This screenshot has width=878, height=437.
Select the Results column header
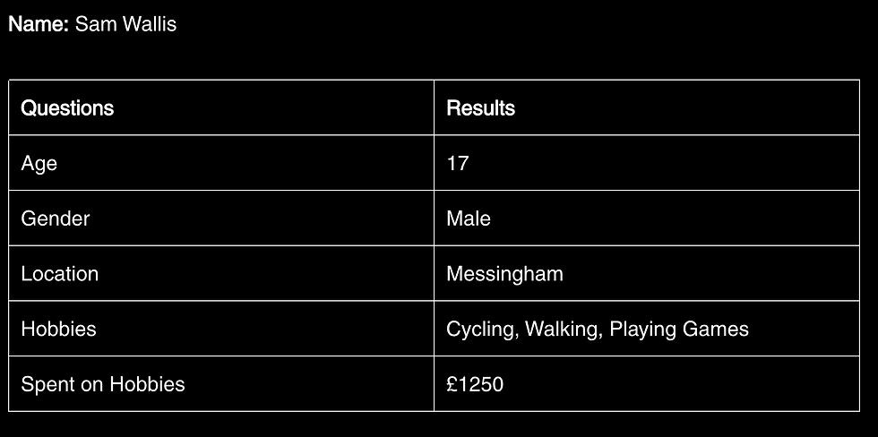(x=480, y=108)
